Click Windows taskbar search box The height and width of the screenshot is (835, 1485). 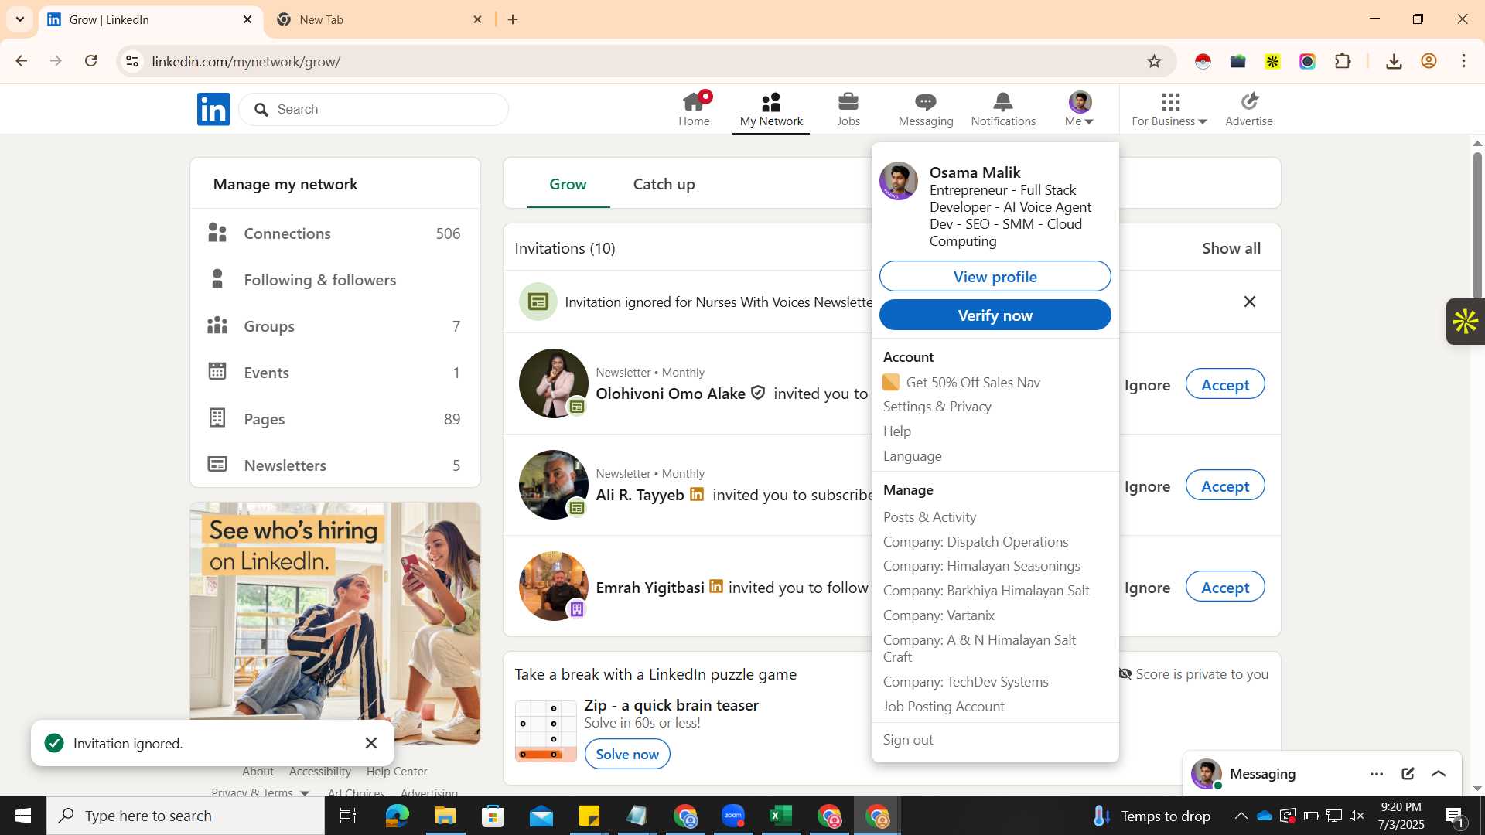(186, 816)
